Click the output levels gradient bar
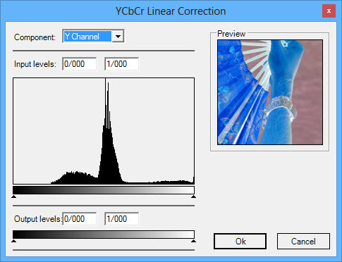Image resolution: width=342 pixels, height=262 pixels. [104, 235]
